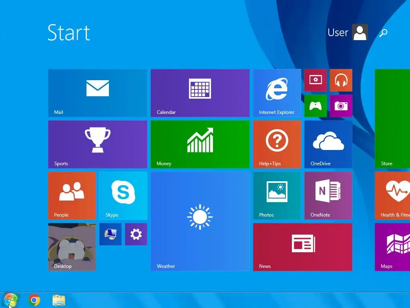Open the Sports tile
This screenshot has height=308, width=410.
pos(98,144)
